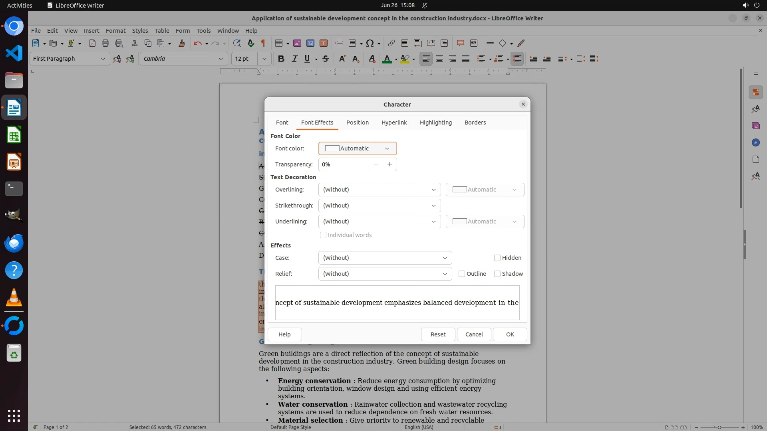The height and width of the screenshot is (431, 767).
Task: Click the Justified alignment icon
Action: pos(466,59)
